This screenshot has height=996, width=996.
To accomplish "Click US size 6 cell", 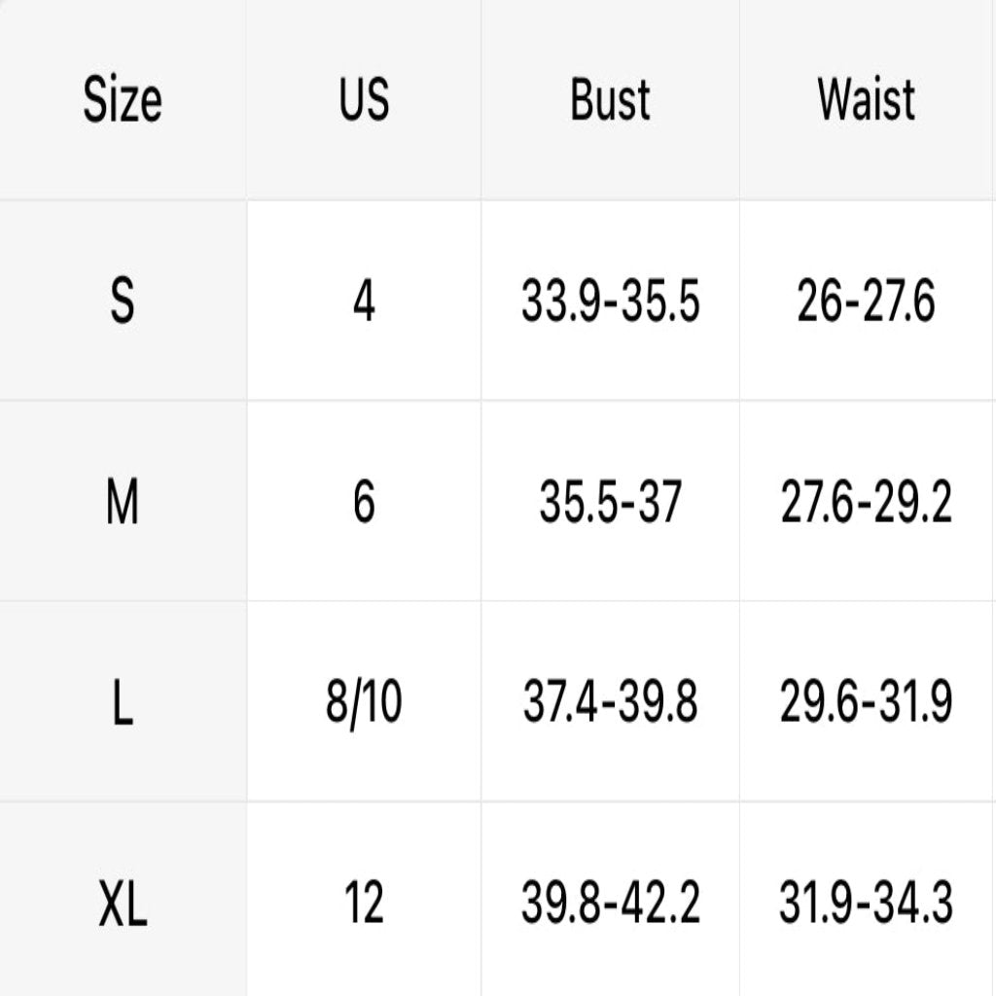I will (364, 502).
